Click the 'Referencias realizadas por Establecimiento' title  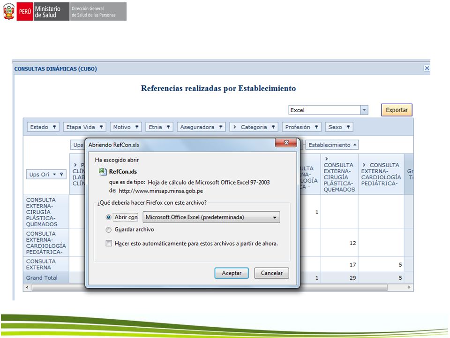218,88
